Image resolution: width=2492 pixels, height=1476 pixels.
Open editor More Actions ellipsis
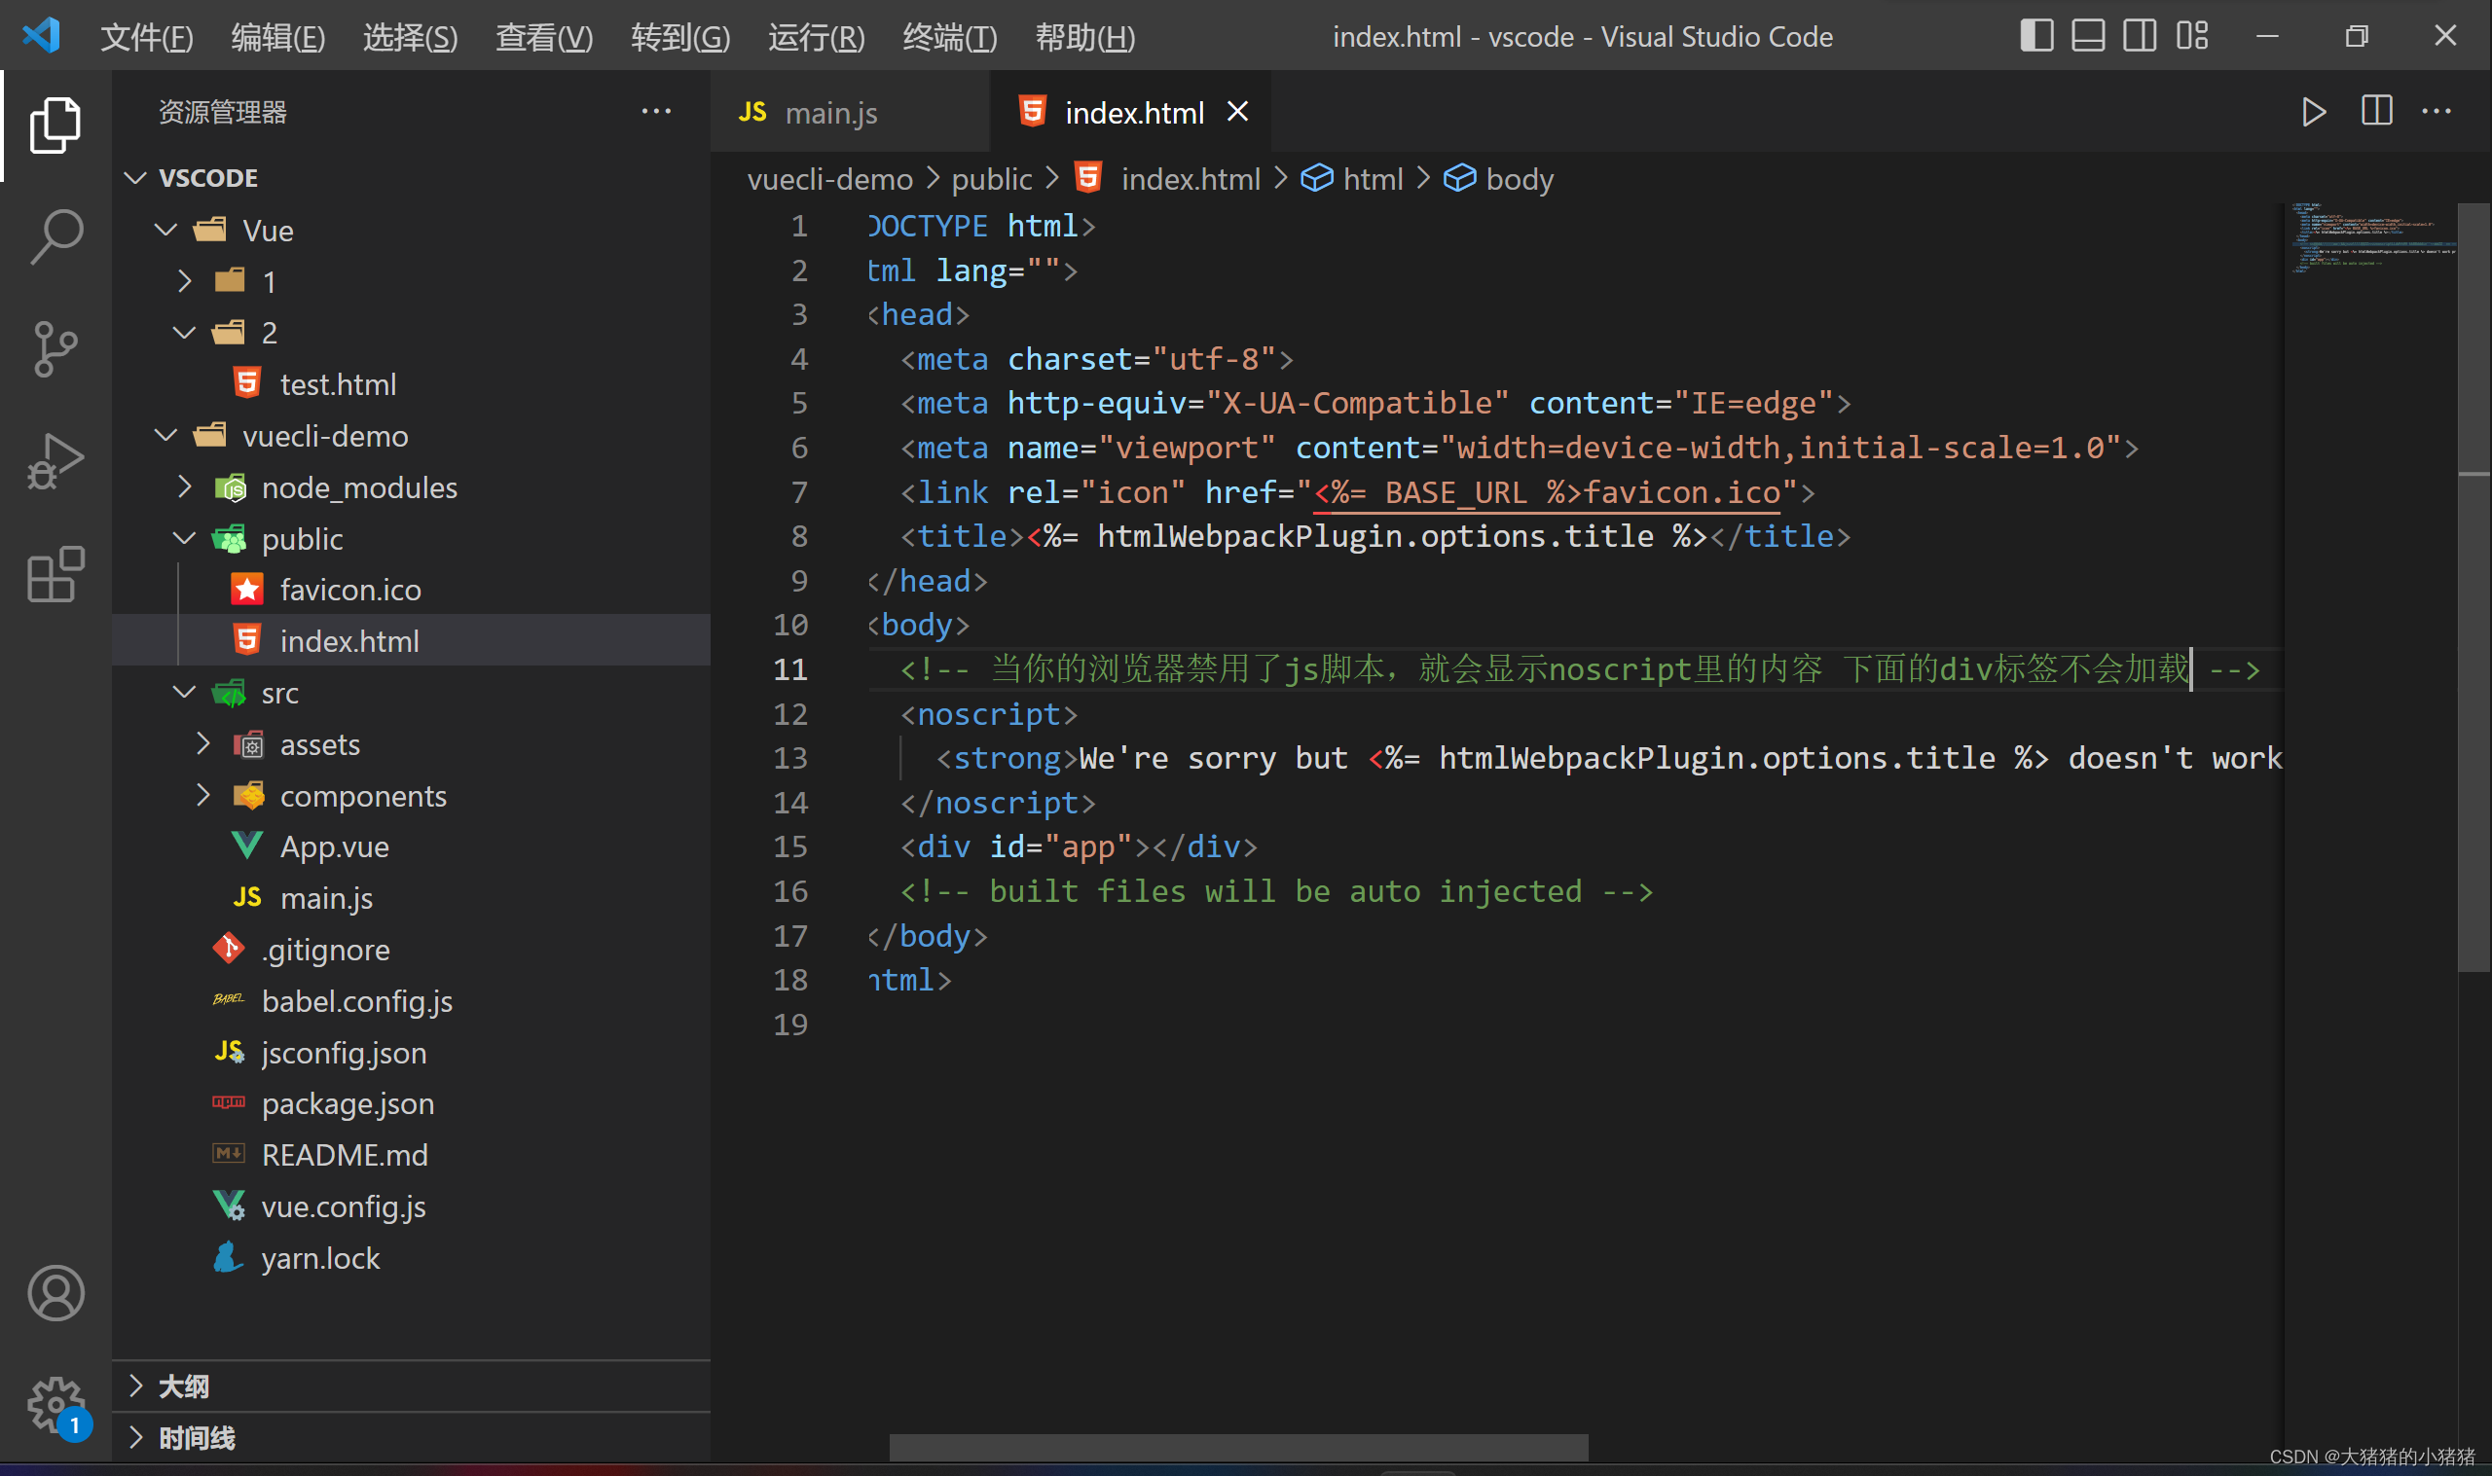2437,111
